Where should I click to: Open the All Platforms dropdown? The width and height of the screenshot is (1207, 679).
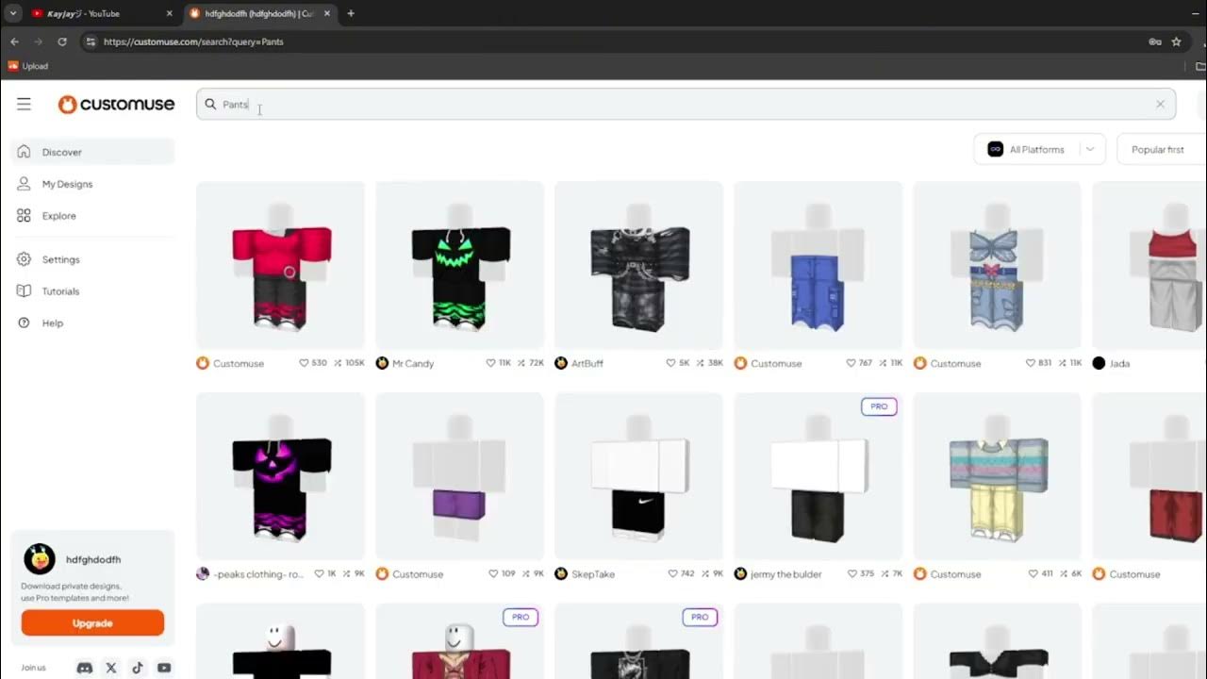(1039, 149)
